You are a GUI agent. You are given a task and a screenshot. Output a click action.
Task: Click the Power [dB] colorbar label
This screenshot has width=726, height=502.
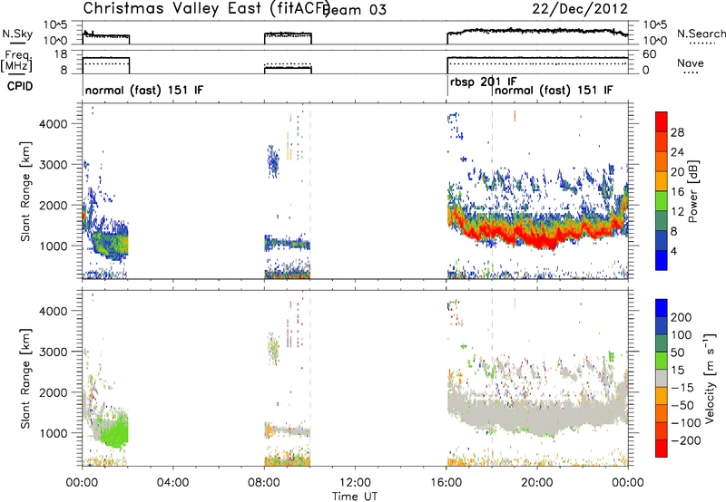(x=692, y=191)
